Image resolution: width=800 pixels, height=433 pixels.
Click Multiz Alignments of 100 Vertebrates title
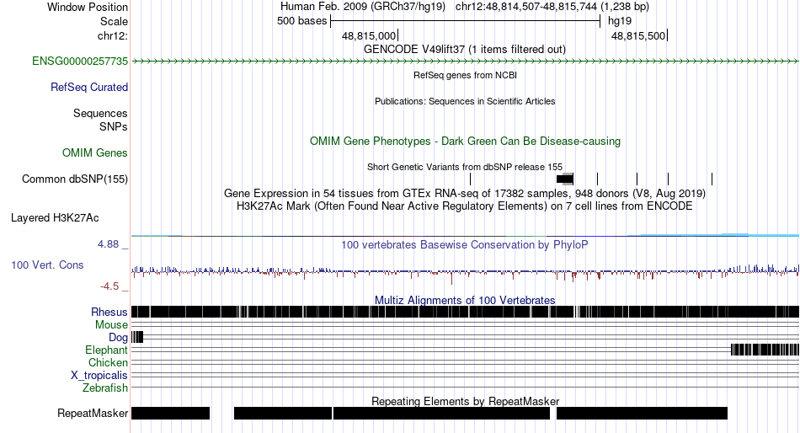coord(465,300)
